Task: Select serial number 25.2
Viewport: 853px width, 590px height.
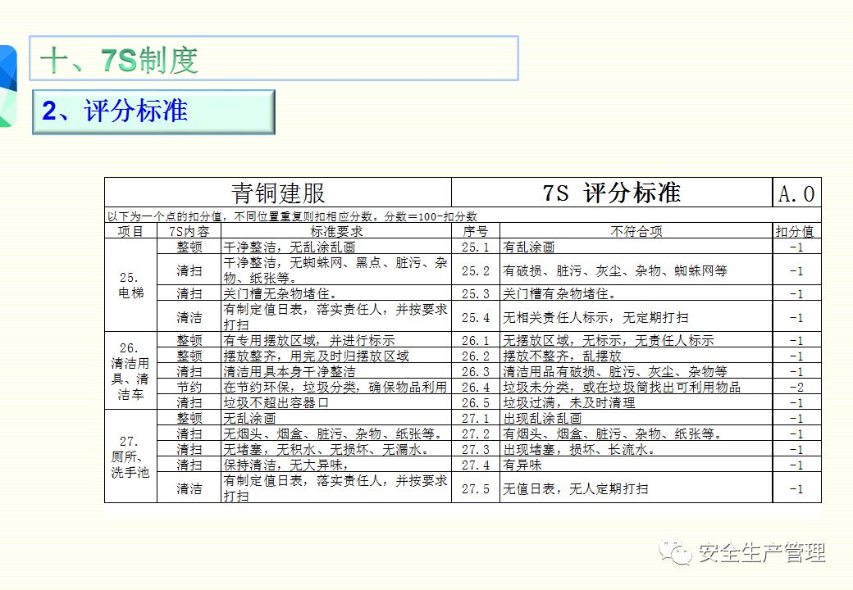Action: point(476,270)
